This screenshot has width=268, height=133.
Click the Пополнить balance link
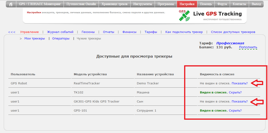[x=248, y=47]
